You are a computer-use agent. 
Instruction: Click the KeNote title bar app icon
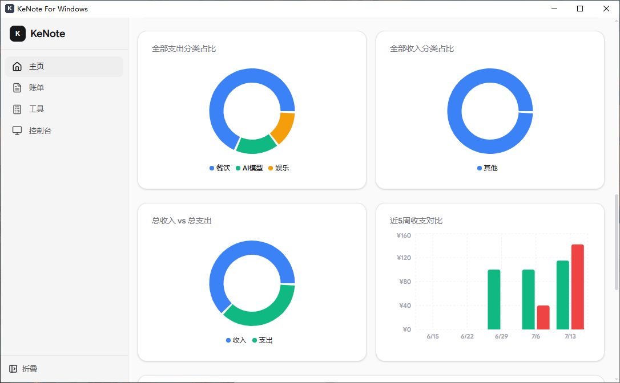pos(10,9)
